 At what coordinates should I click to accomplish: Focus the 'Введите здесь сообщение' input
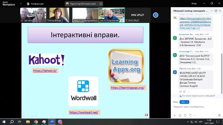[197, 107]
